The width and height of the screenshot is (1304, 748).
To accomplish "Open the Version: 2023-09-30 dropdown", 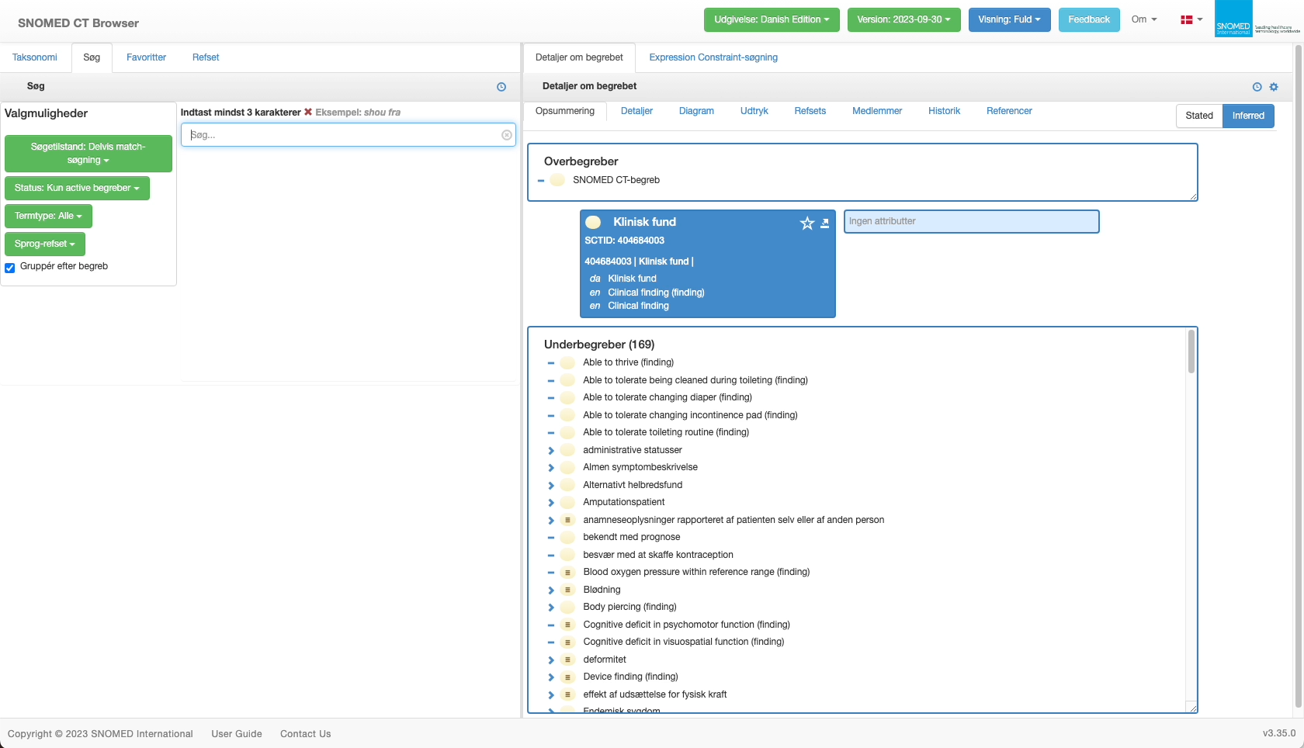I will pos(903,19).
